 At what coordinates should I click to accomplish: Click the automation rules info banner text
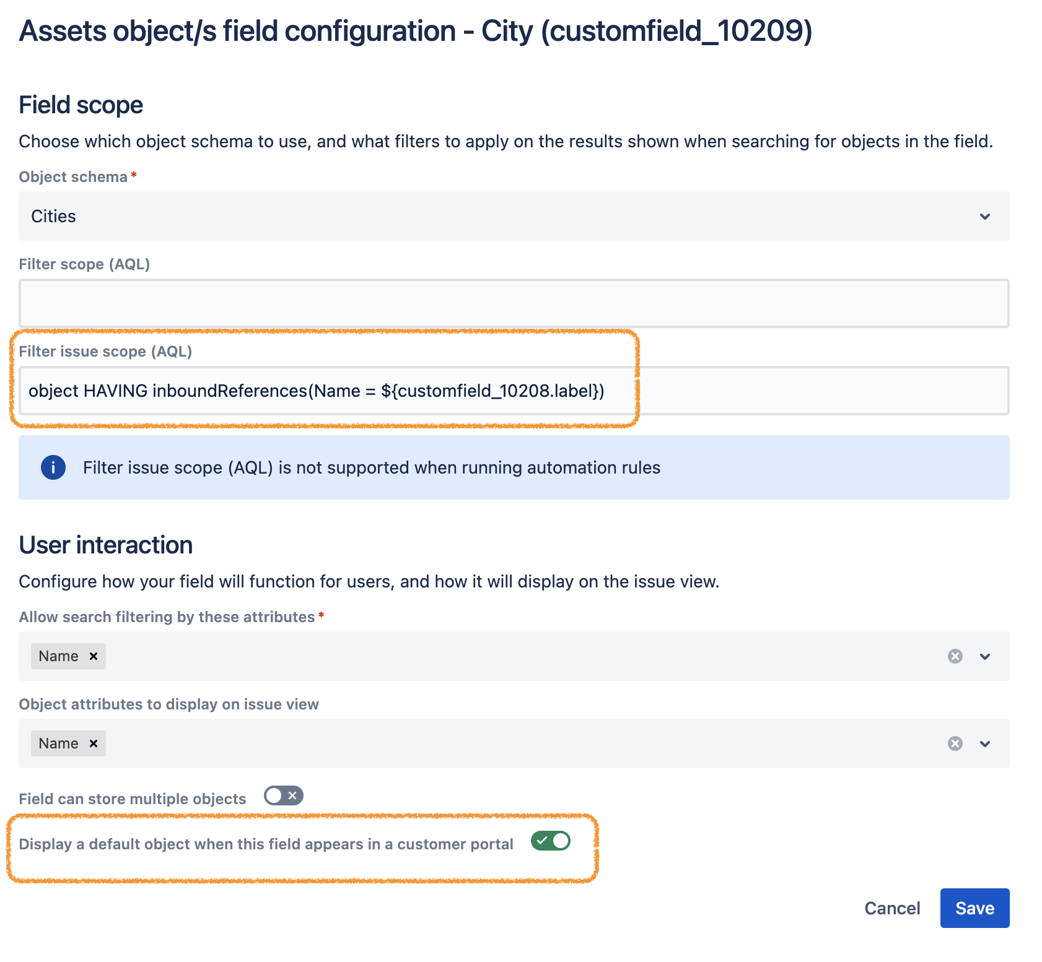click(x=372, y=467)
